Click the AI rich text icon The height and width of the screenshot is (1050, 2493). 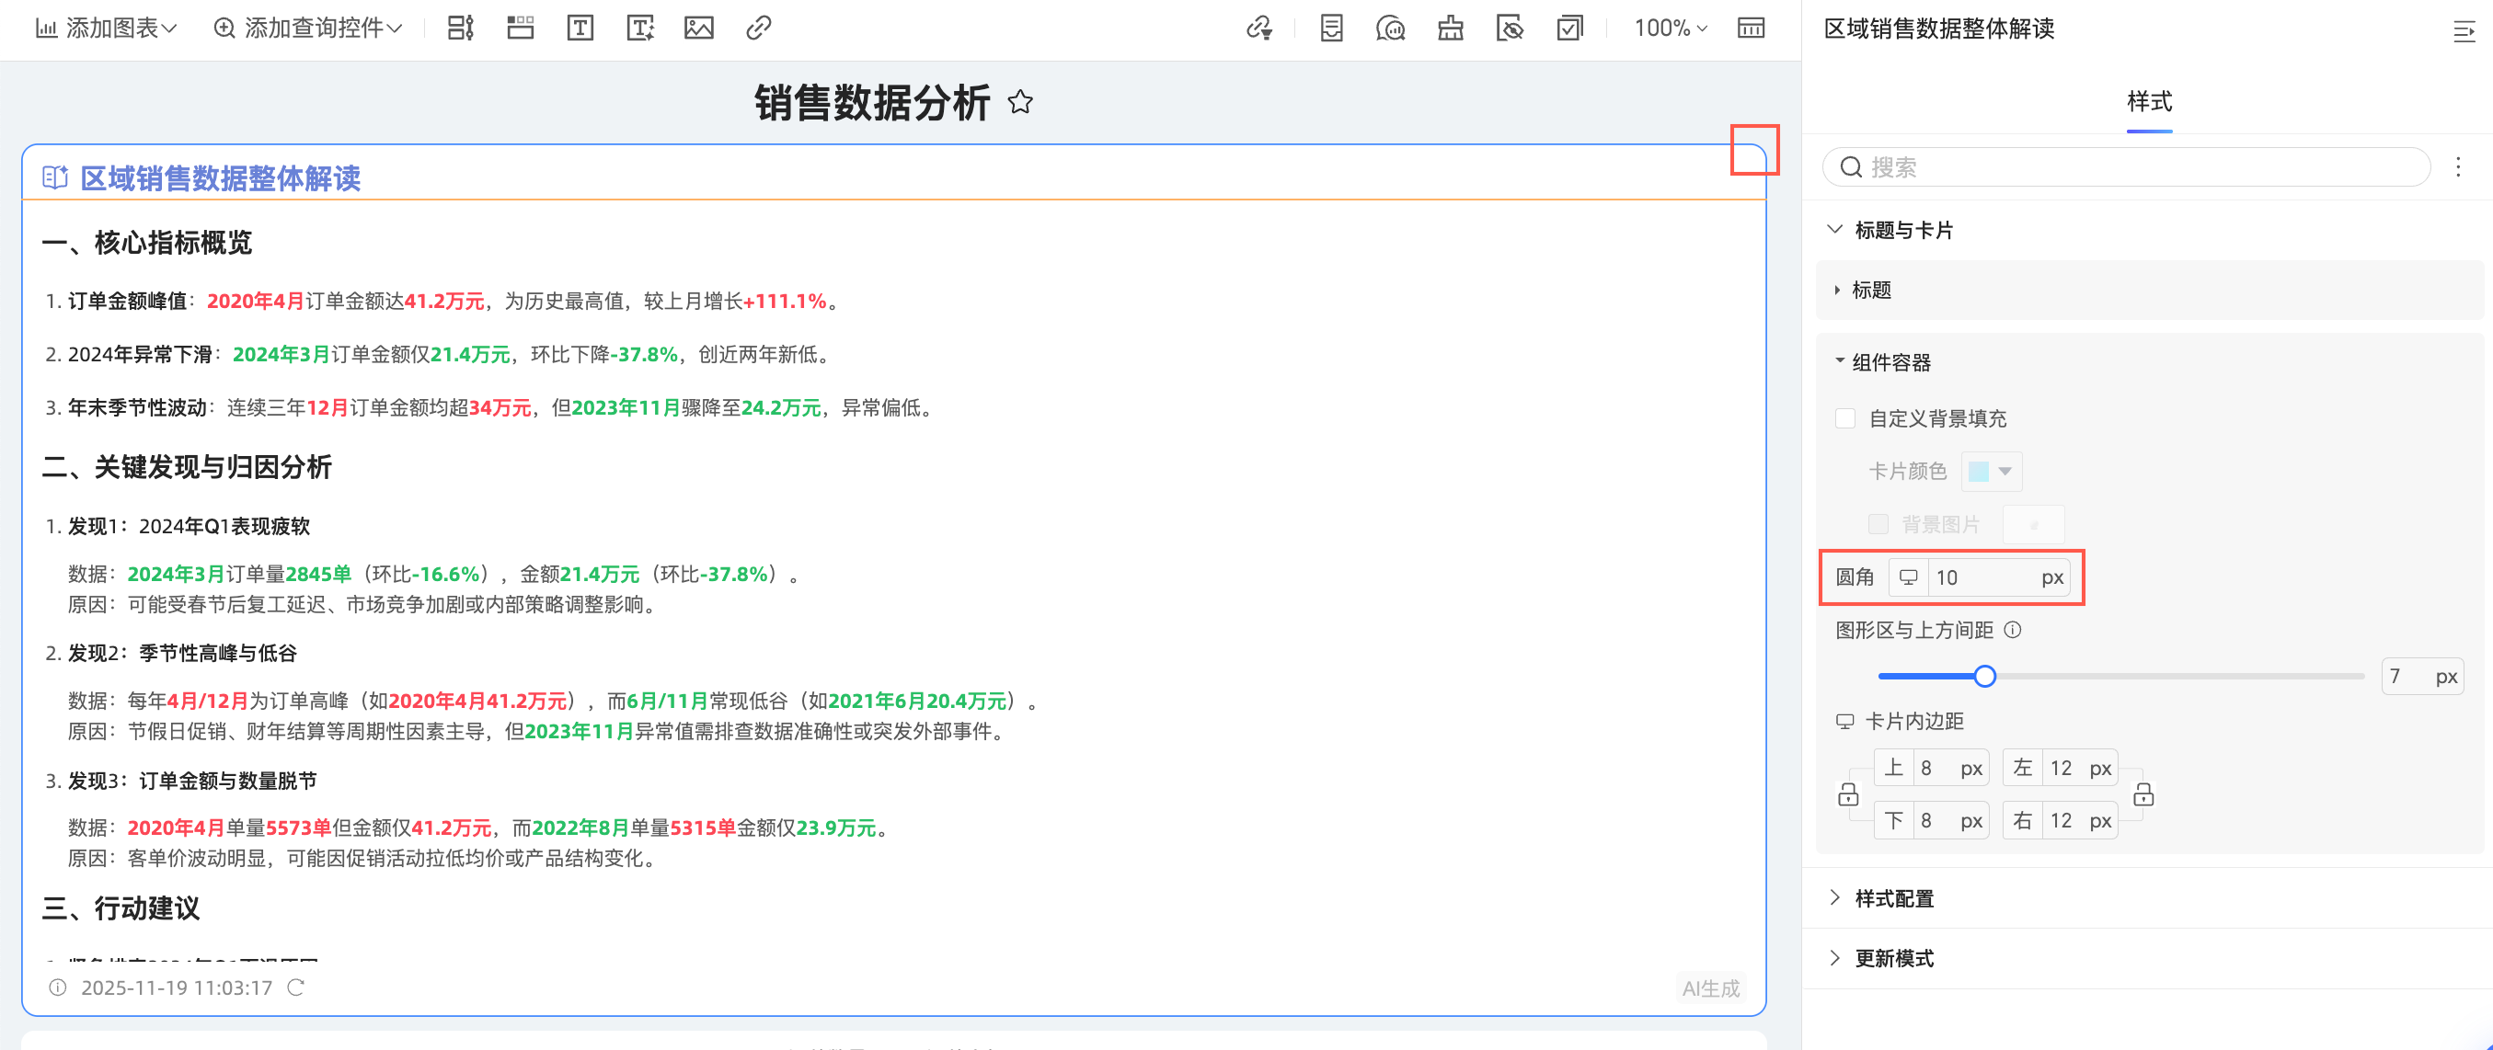(x=639, y=28)
